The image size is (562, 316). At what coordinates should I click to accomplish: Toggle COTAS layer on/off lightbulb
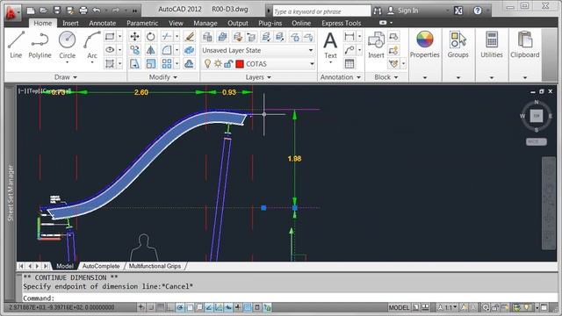point(207,64)
